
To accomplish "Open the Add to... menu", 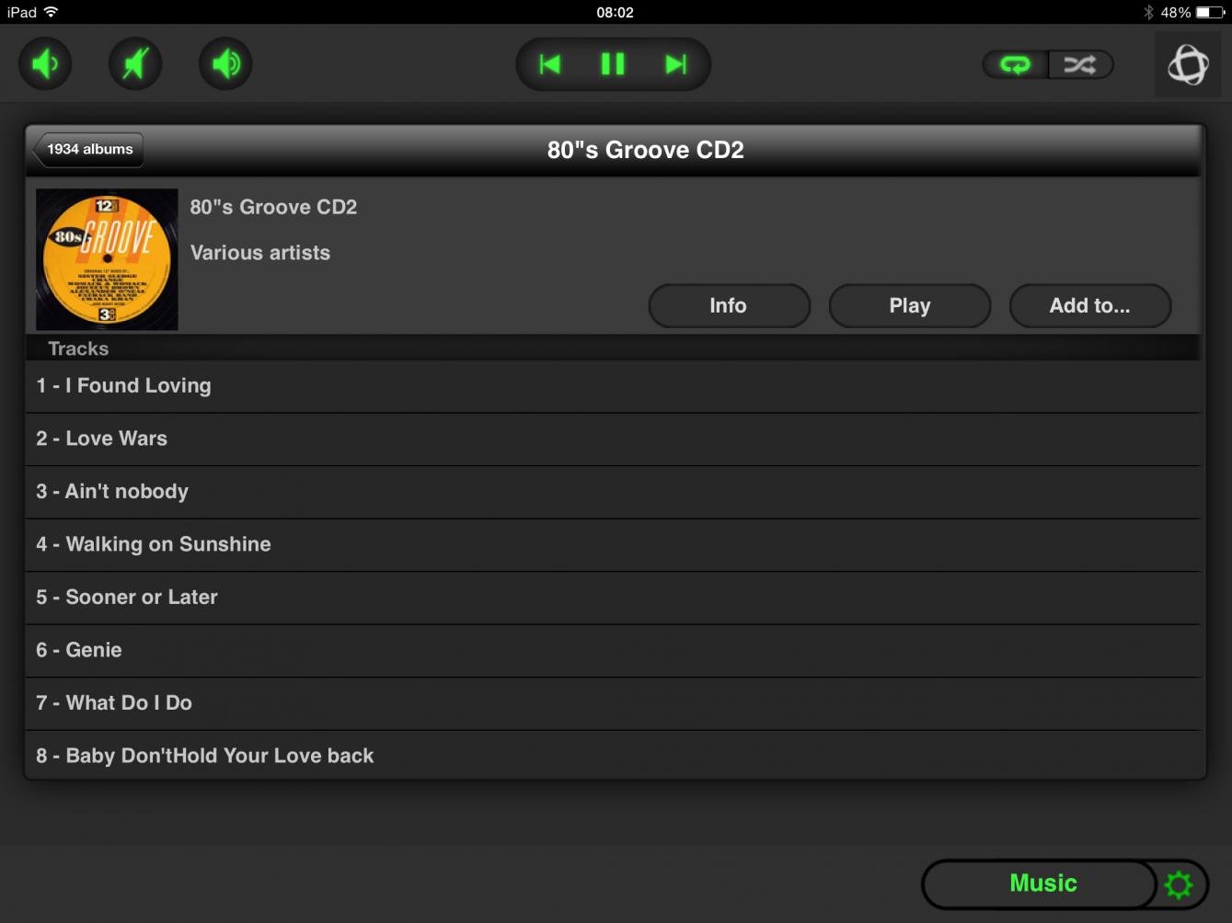I will (1089, 306).
